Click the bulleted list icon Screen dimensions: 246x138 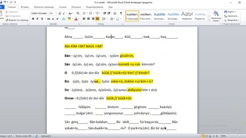84,13
